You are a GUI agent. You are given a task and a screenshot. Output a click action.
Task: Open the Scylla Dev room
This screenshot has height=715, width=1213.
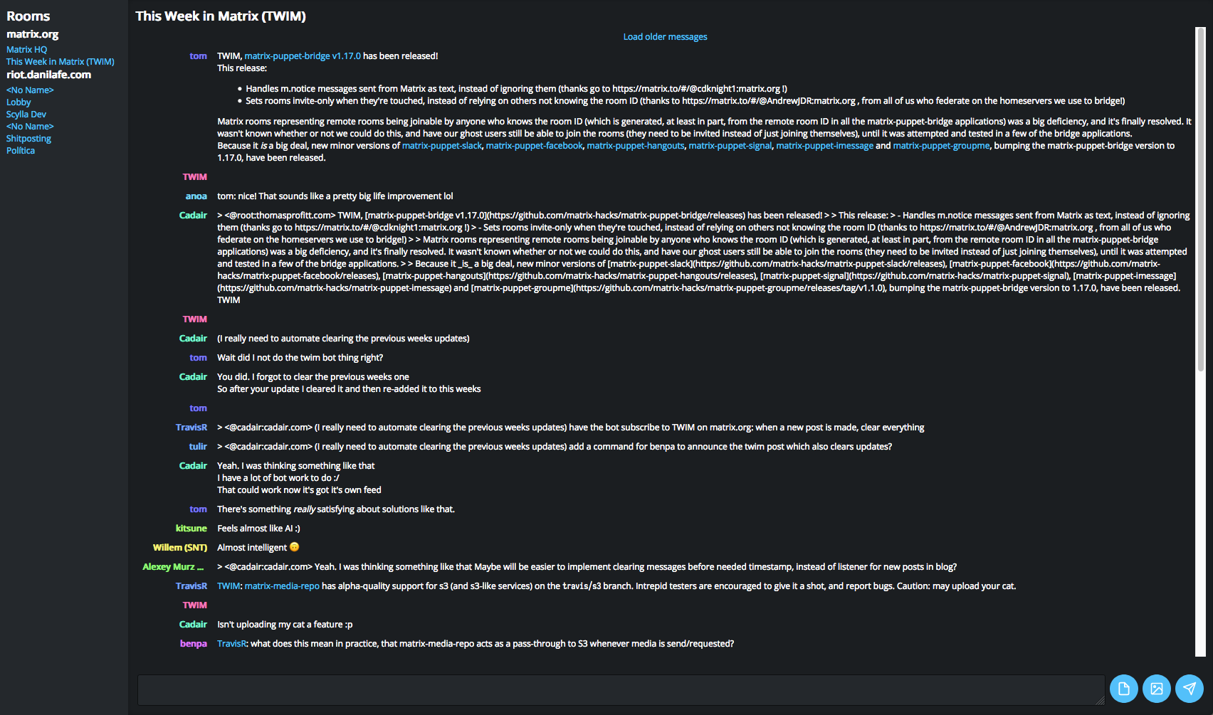tap(26, 115)
